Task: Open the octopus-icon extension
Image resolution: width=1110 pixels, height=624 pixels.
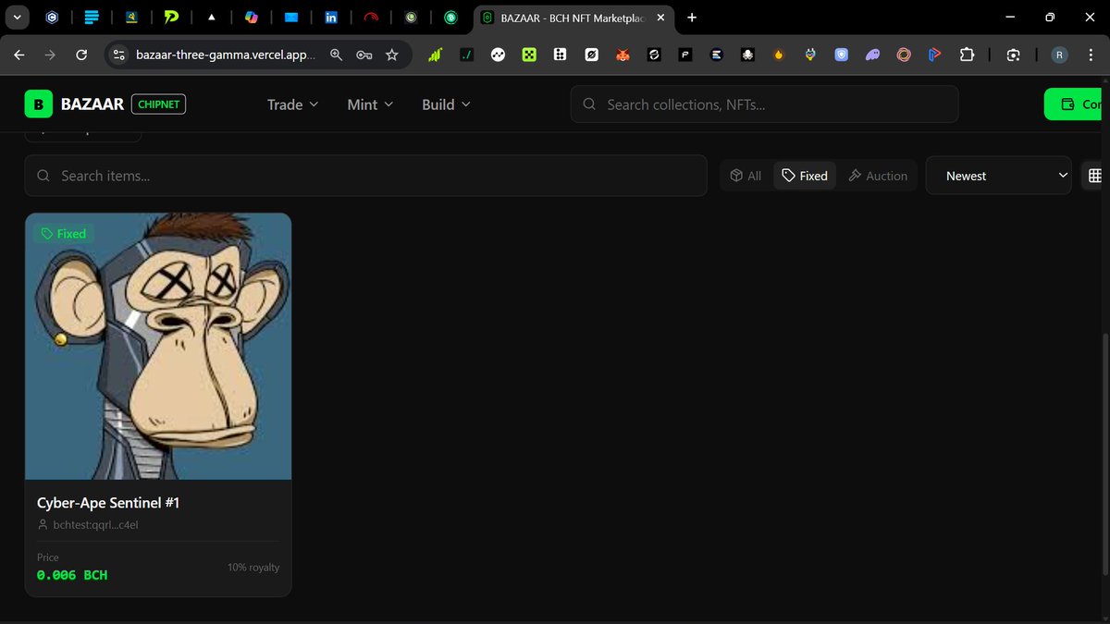Action: click(x=747, y=55)
